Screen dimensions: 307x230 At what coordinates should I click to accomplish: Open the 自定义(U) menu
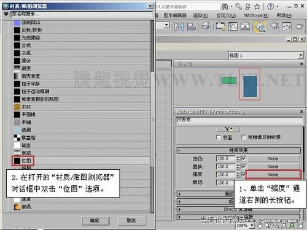tap(226, 15)
